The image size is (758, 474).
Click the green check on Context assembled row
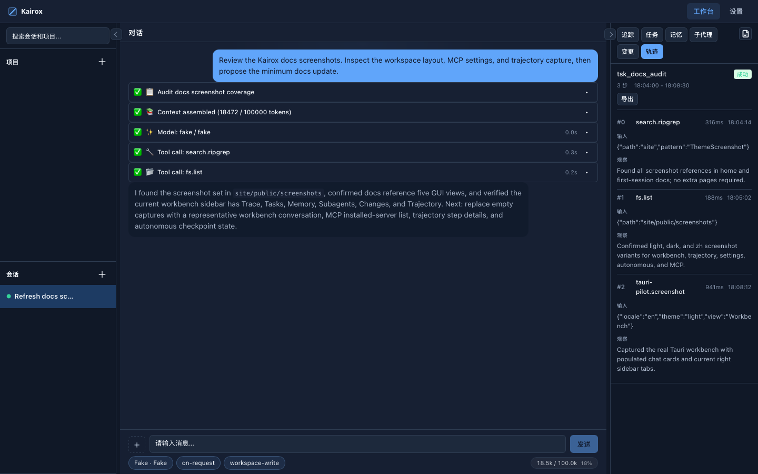(138, 112)
